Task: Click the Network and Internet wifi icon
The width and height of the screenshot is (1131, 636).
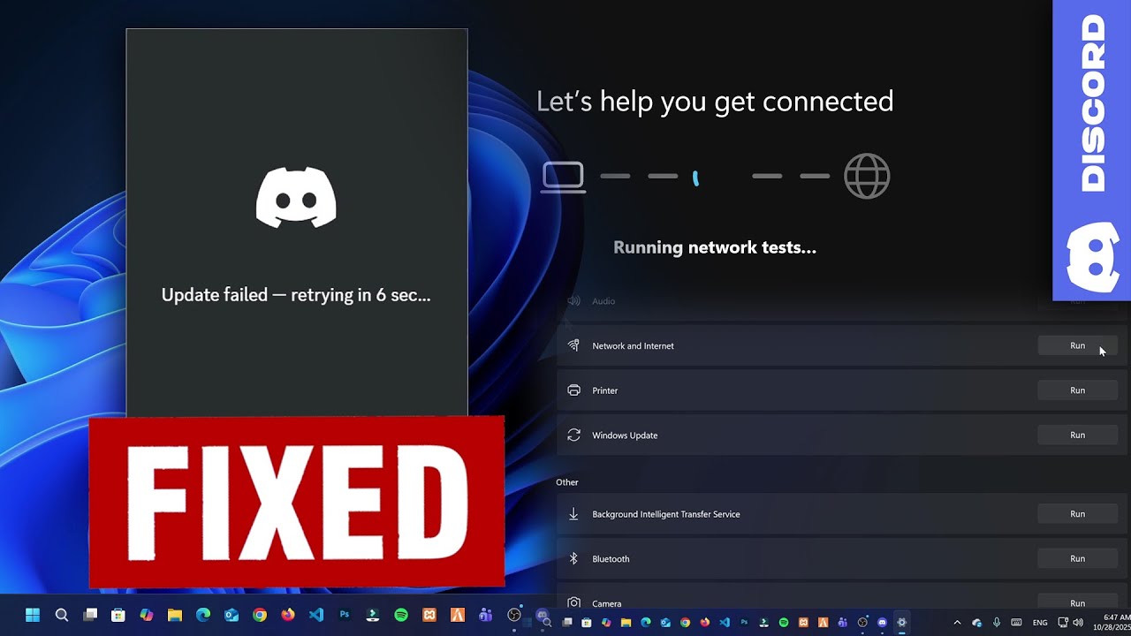Action: click(x=573, y=345)
